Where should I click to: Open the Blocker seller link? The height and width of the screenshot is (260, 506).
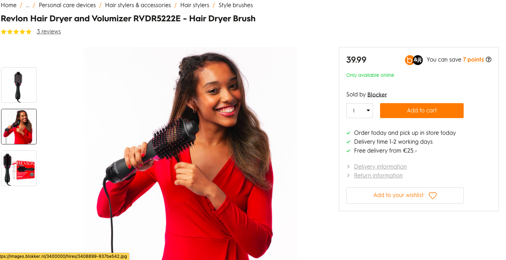coord(377,95)
